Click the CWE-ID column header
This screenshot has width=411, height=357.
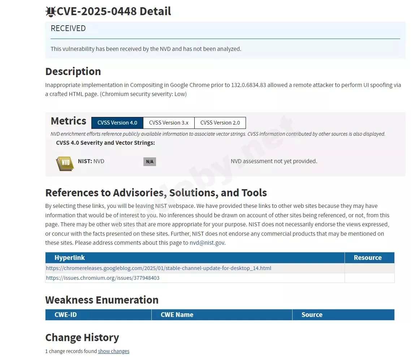[x=98, y=315]
